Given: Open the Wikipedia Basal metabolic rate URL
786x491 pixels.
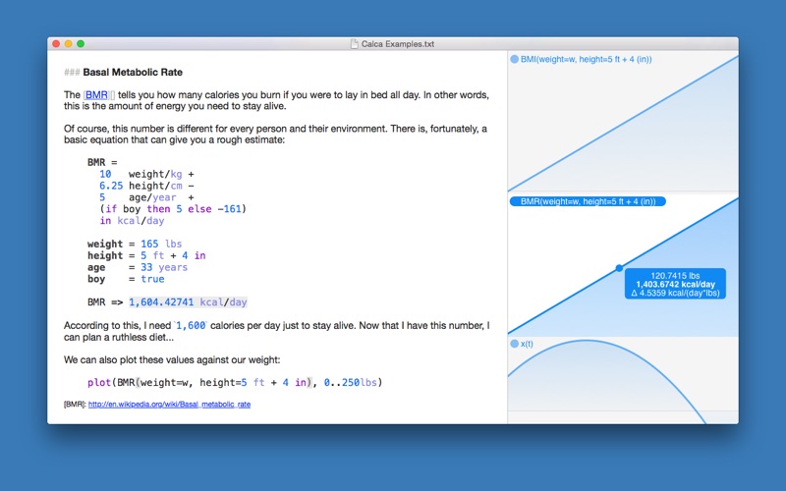Looking at the screenshot, I should [x=169, y=405].
